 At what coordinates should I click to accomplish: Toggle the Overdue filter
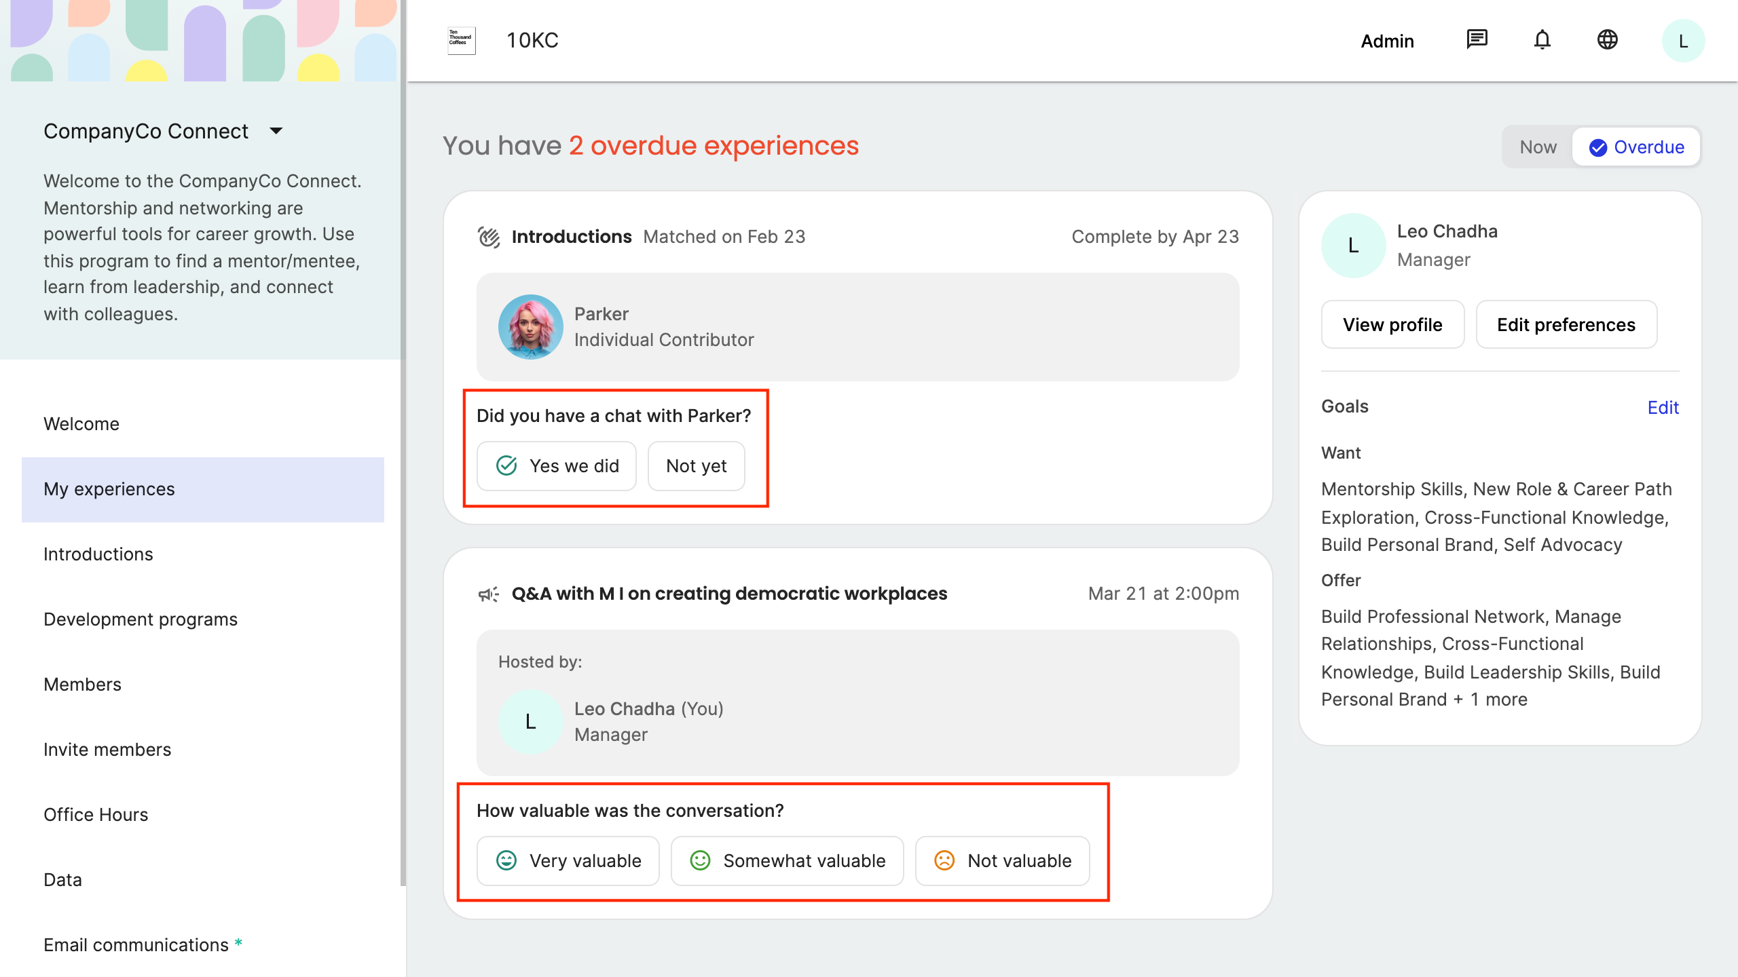pyautogui.click(x=1636, y=147)
